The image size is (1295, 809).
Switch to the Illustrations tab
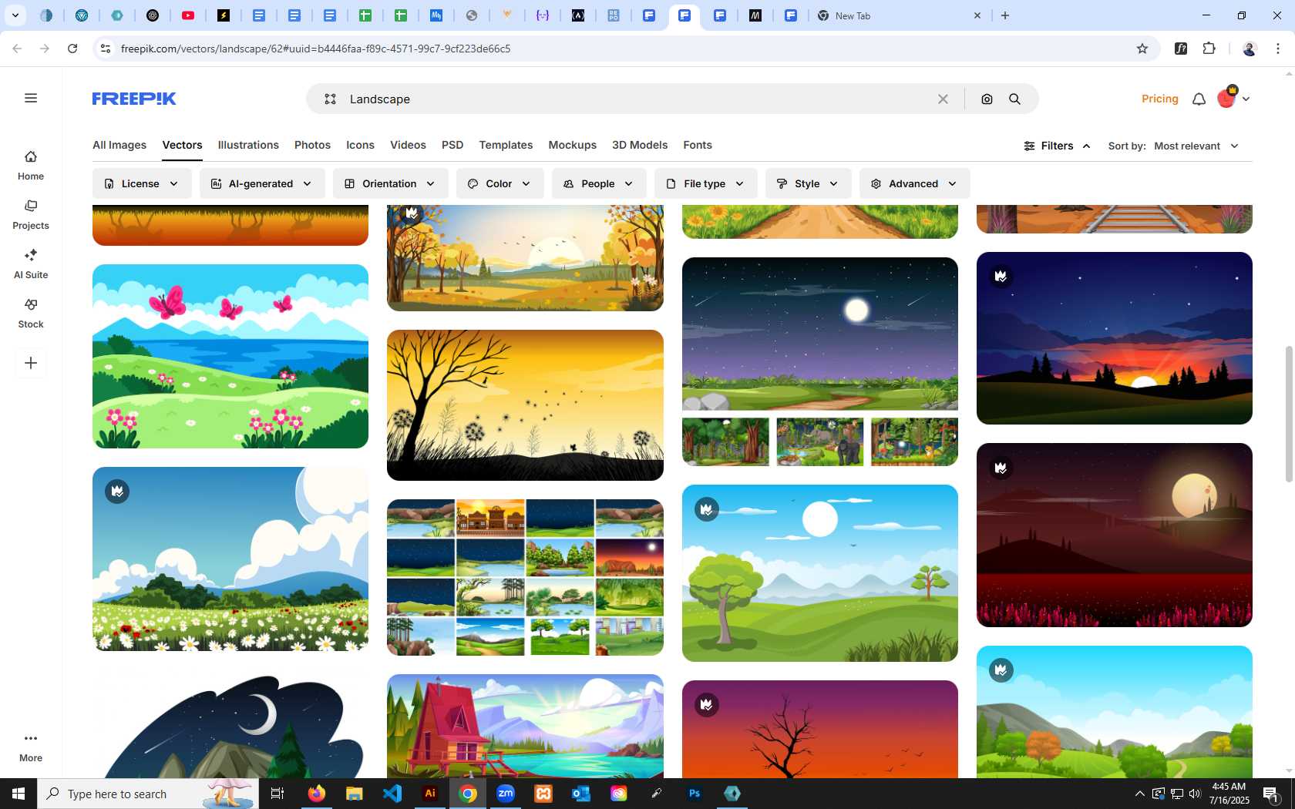248,145
